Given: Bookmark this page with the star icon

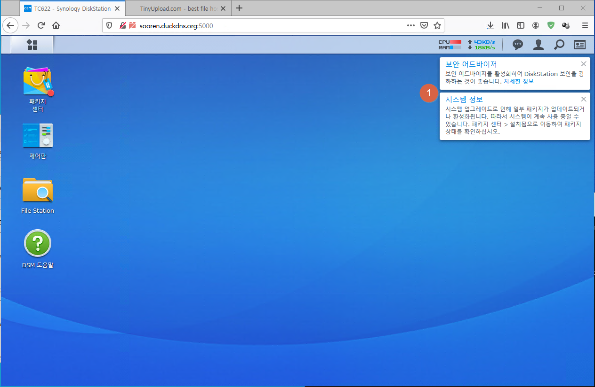Looking at the screenshot, I should click(437, 25).
